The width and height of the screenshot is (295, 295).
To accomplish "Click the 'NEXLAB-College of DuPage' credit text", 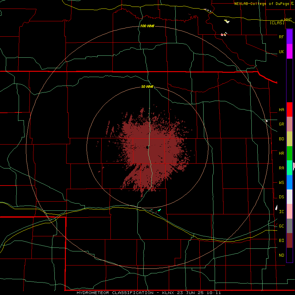I will (262, 4).
